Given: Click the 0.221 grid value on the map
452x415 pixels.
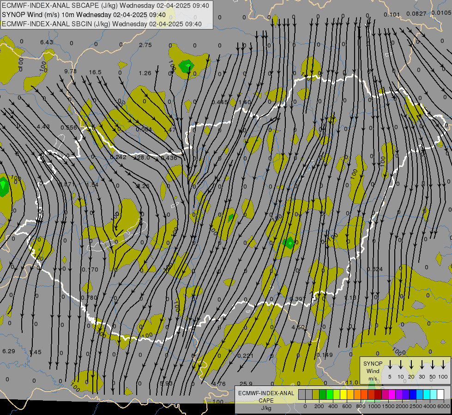Looking at the screenshot, I should 245,356.
